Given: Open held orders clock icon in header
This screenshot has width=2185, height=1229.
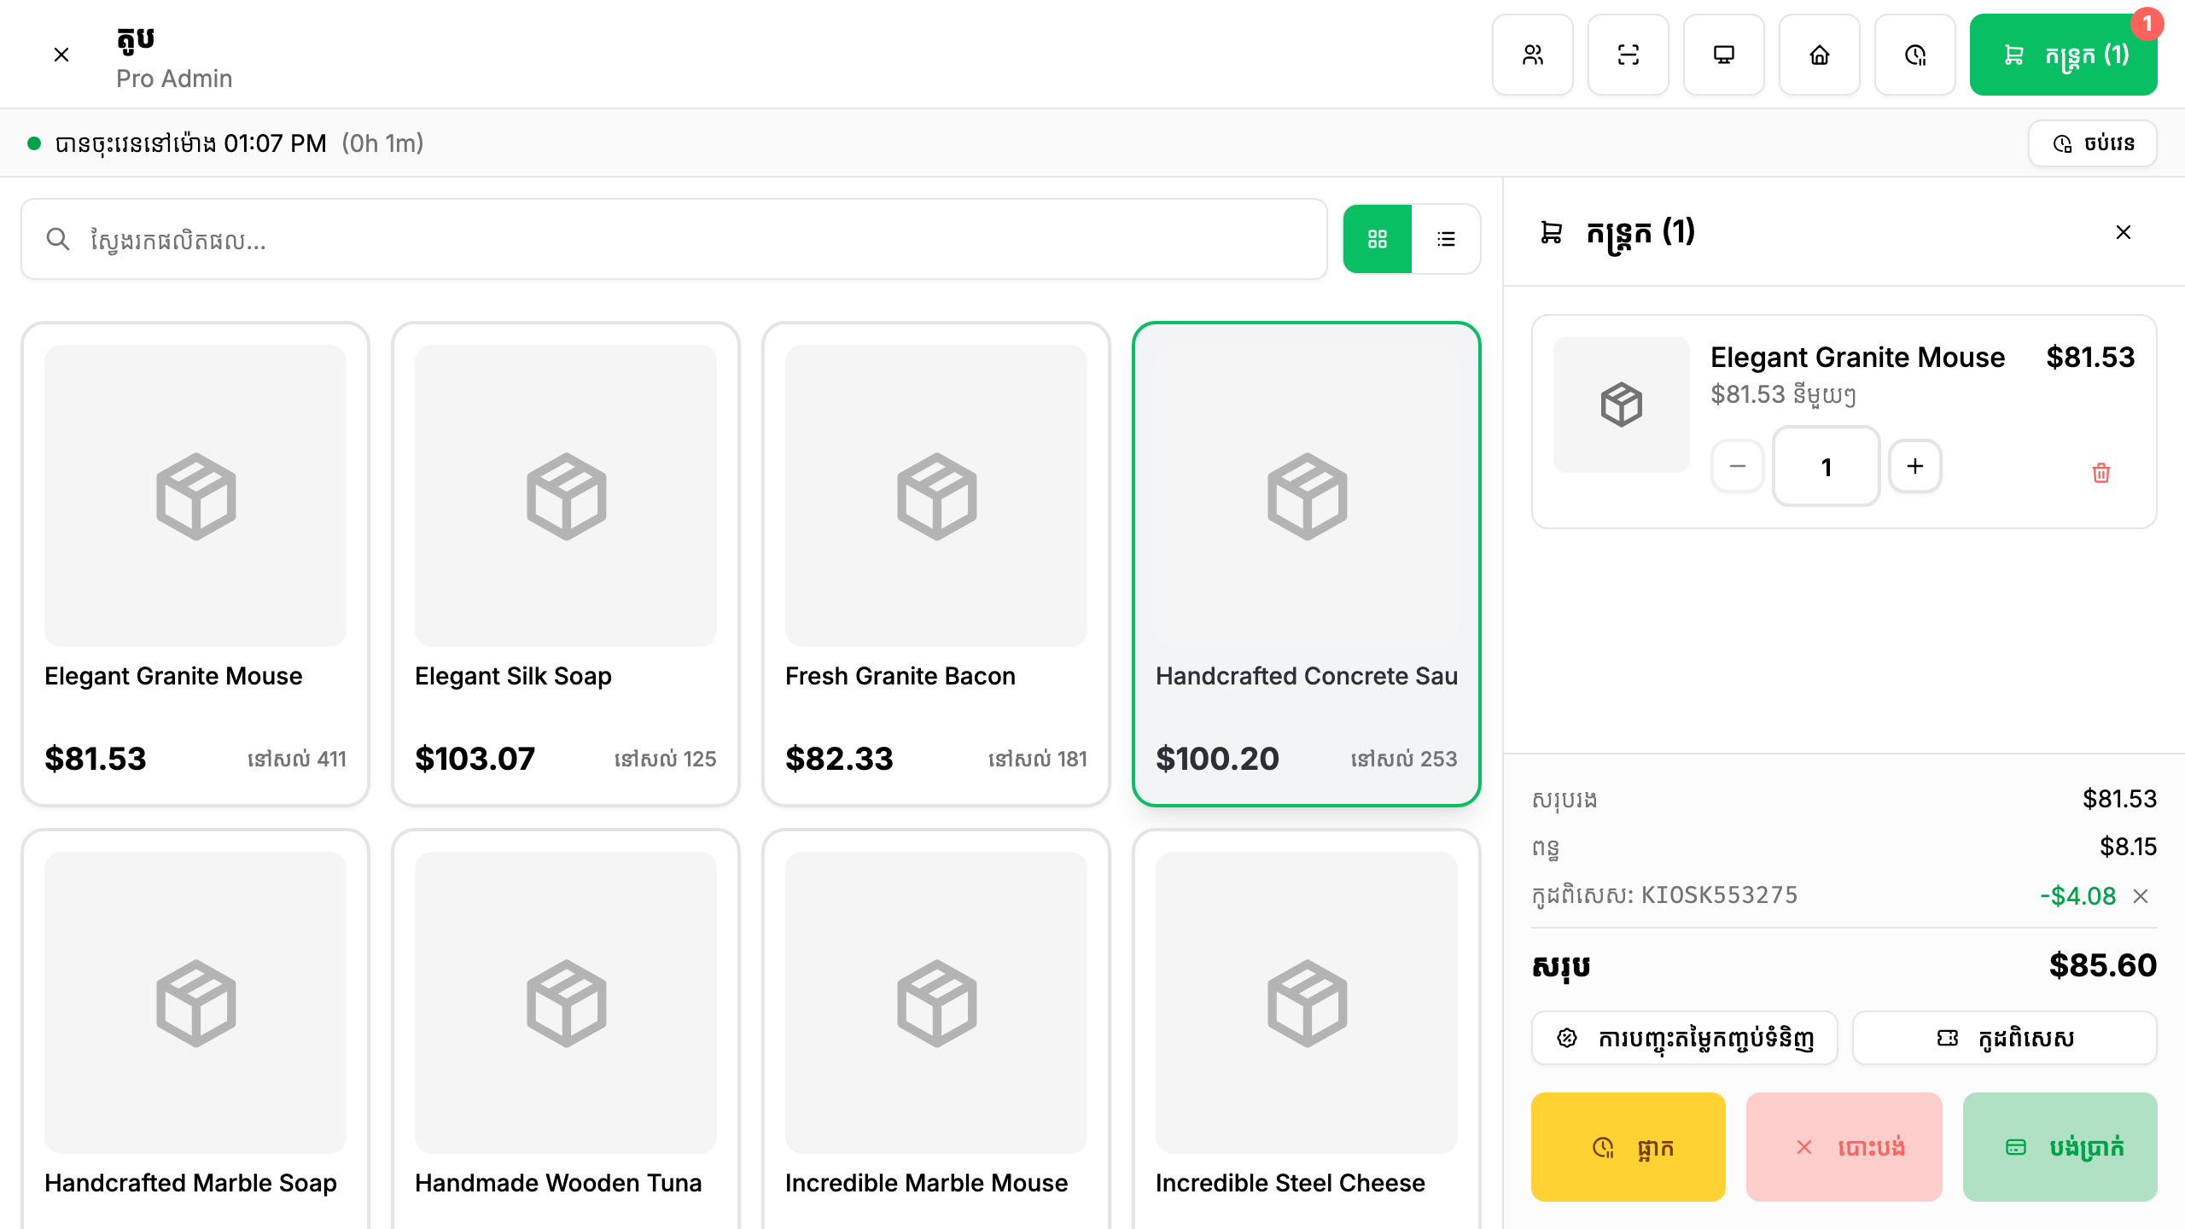Looking at the screenshot, I should pos(1915,55).
